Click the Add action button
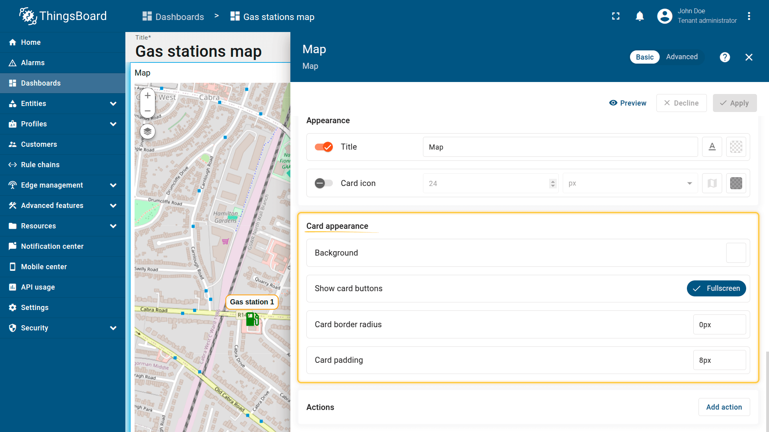 pos(724,407)
